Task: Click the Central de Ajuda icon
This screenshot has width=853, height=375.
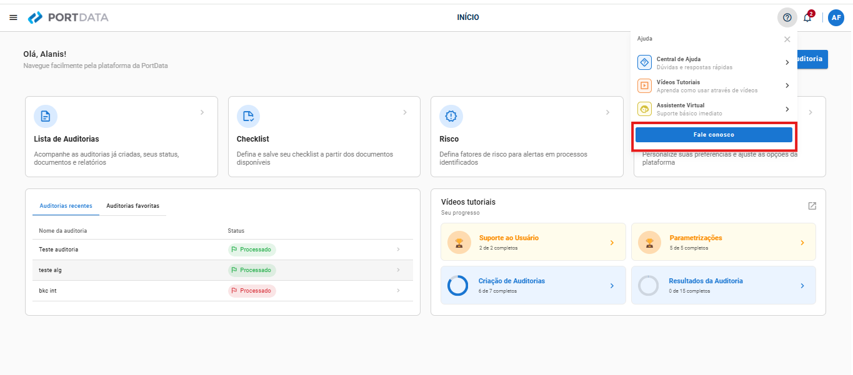Action: 644,62
